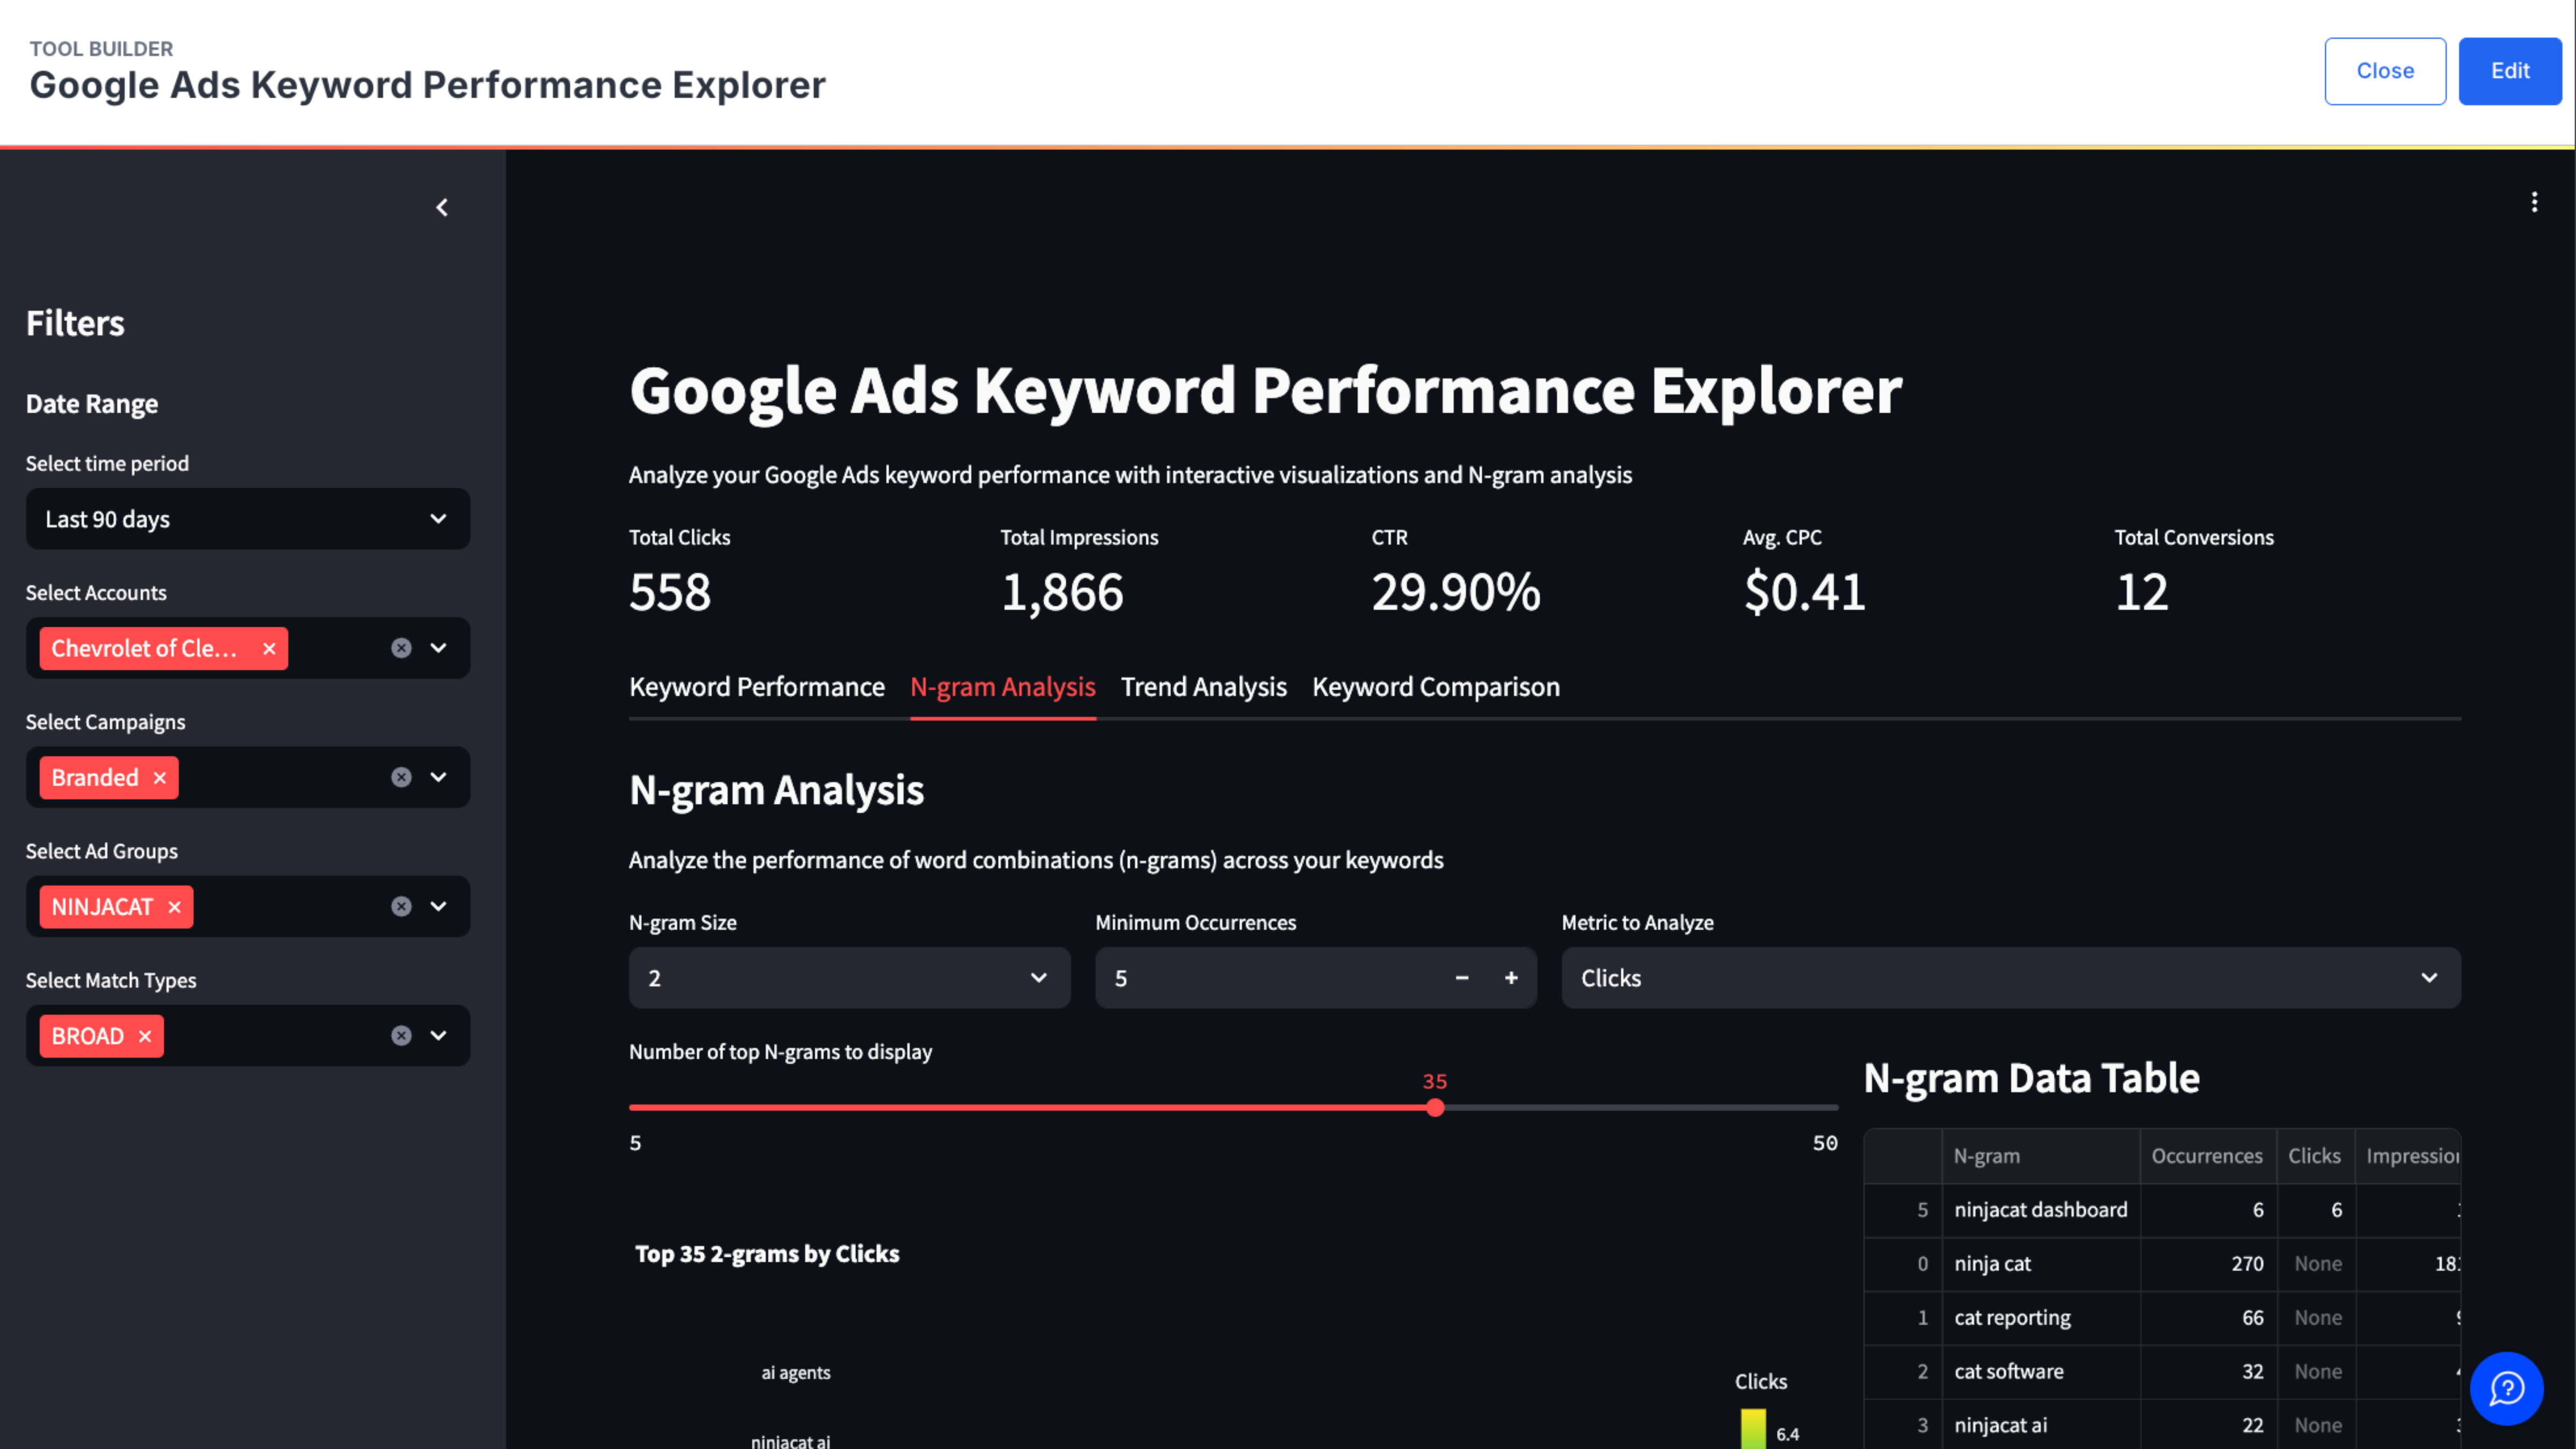Remove the Branded campaign tag

[x=160, y=777]
